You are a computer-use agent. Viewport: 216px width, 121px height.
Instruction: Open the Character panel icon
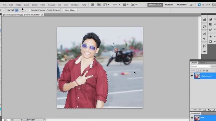pos(204,34)
